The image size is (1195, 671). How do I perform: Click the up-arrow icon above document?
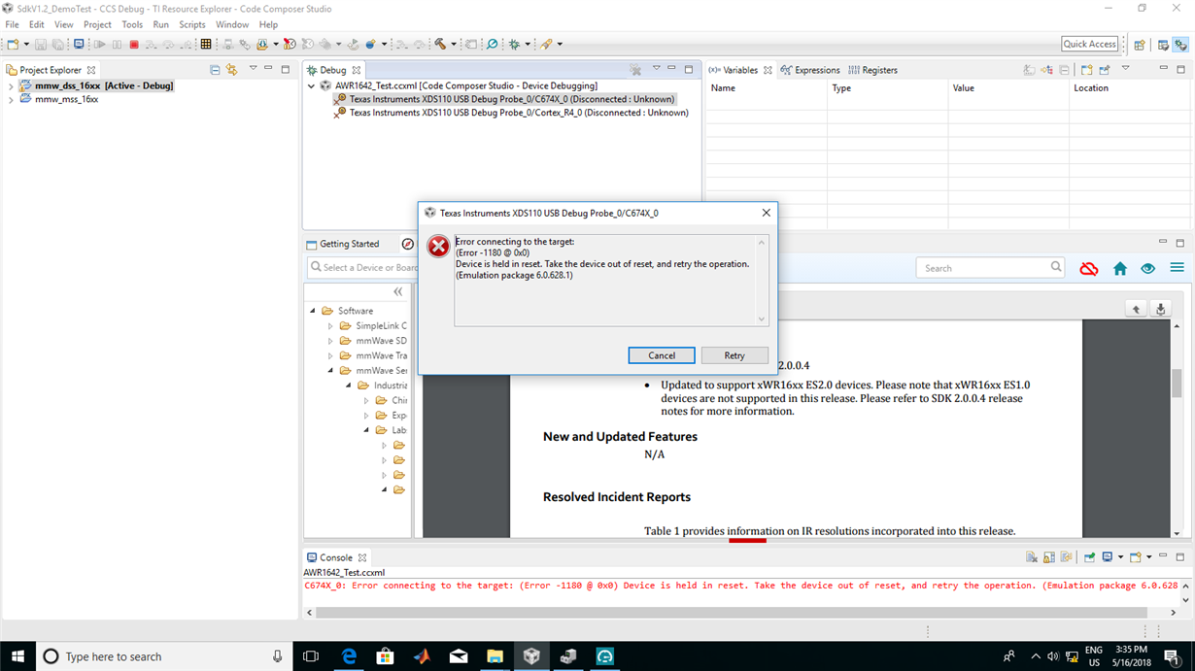coord(1136,309)
